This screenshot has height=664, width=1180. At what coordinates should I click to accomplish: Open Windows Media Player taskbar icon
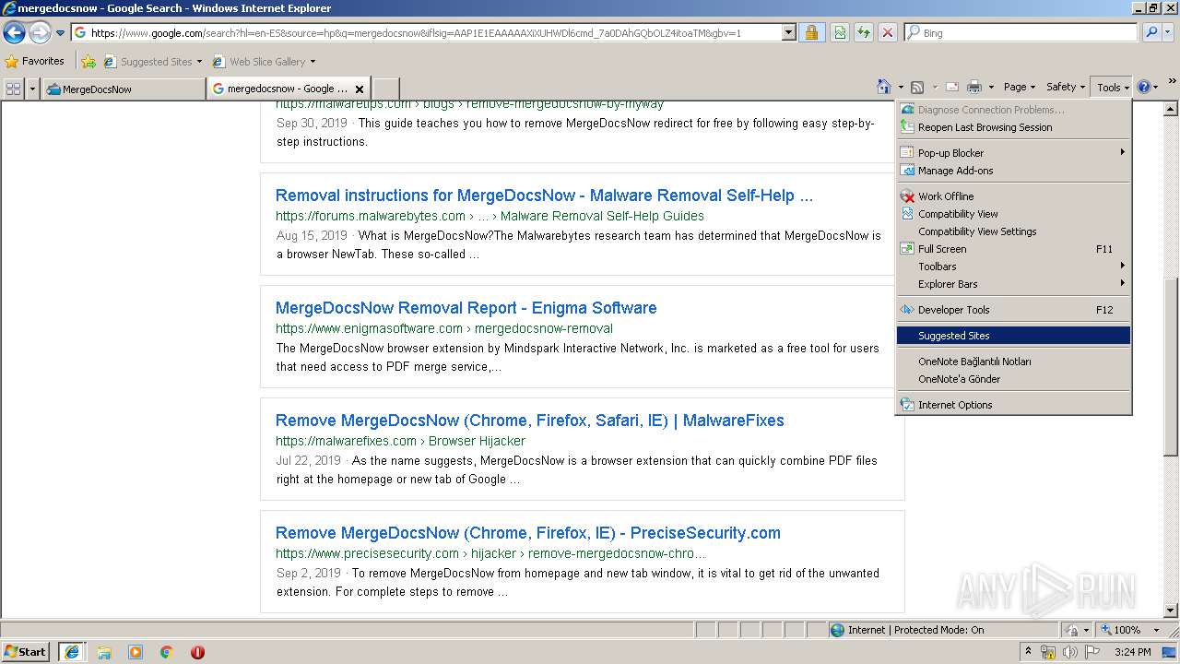[136, 652]
